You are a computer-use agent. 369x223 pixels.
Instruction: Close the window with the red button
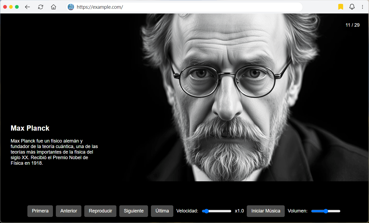[5, 7]
